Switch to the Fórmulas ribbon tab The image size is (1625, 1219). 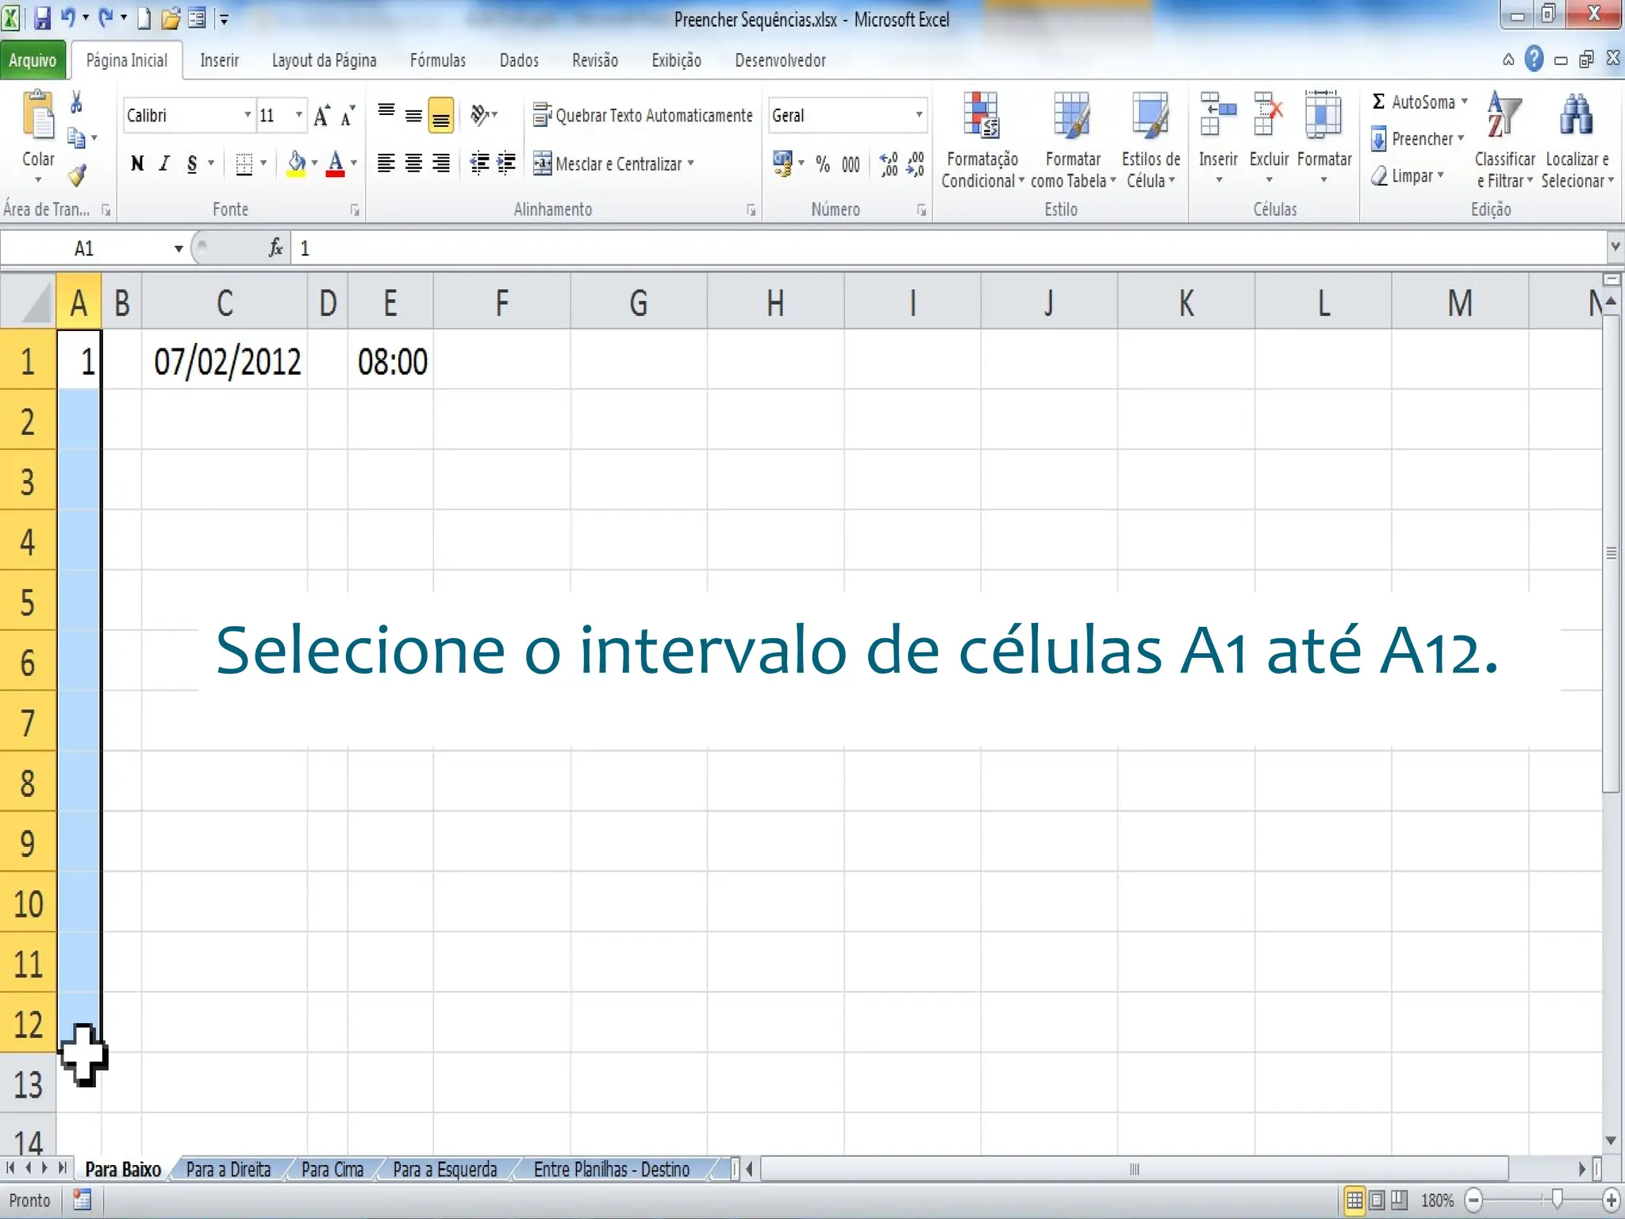[x=437, y=60]
